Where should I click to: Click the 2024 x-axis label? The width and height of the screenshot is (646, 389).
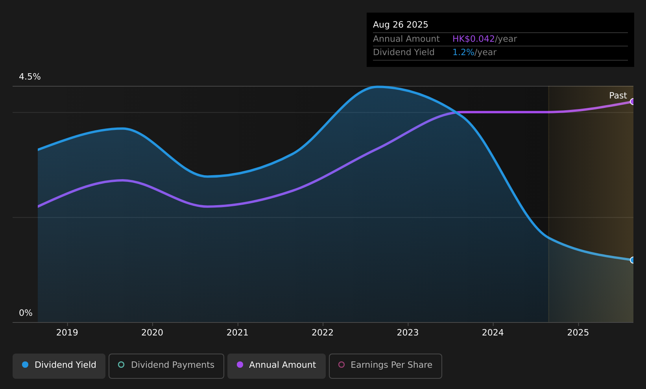click(x=493, y=333)
